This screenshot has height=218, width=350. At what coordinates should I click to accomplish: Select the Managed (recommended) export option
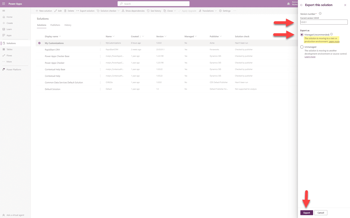302,35
